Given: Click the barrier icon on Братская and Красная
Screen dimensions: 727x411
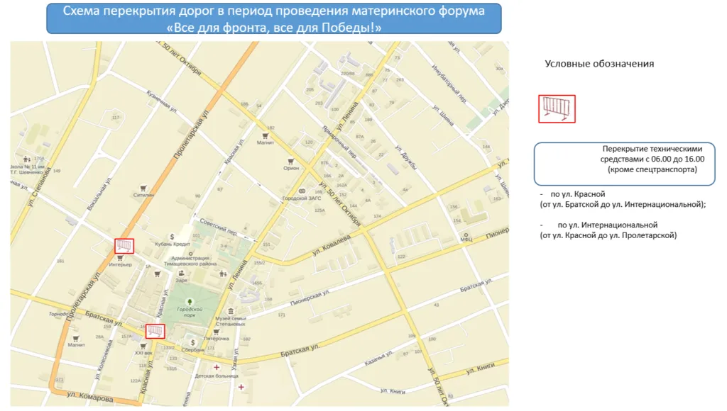Looking at the screenshot, I should pyautogui.click(x=155, y=331).
